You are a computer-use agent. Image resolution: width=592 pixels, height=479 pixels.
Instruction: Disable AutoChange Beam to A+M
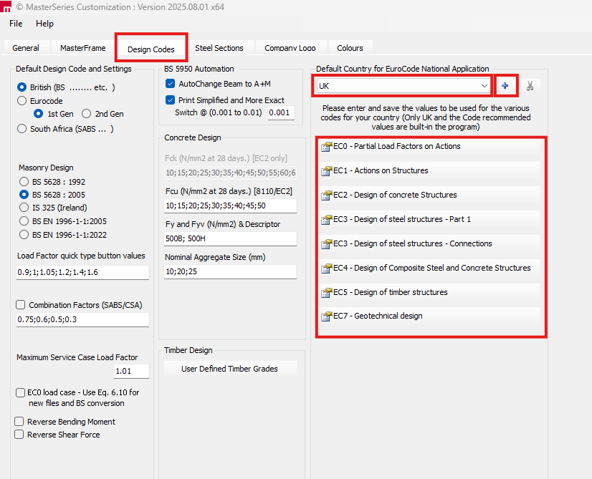[x=170, y=84]
